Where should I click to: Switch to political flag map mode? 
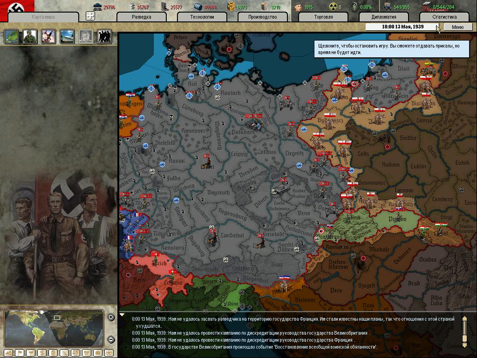point(20,353)
